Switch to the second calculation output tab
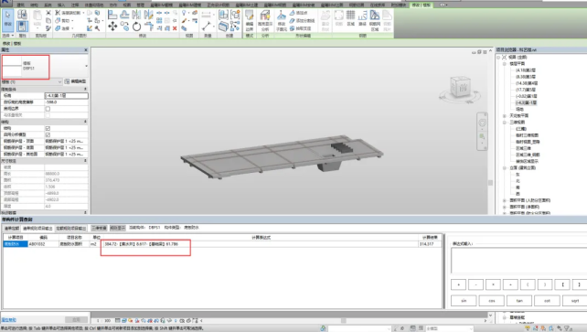The width and height of the screenshot is (587, 332). (x=37, y=228)
